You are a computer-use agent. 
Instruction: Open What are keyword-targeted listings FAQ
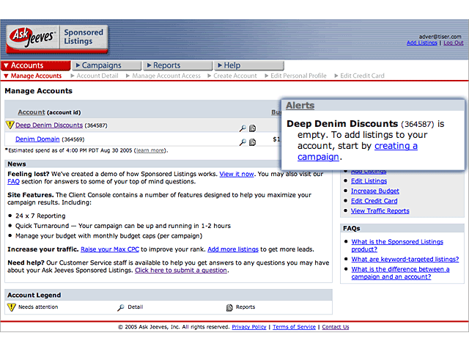[x=405, y=259]
